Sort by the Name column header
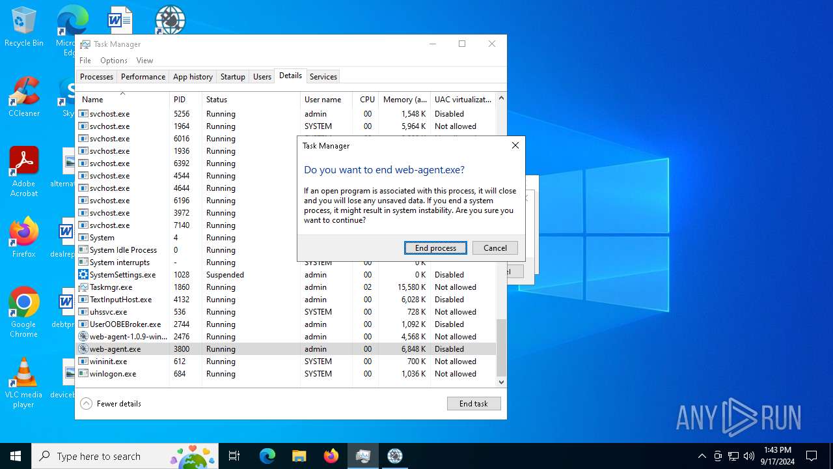The width and height of the screenshot is (833, 469). pos(122,100)
